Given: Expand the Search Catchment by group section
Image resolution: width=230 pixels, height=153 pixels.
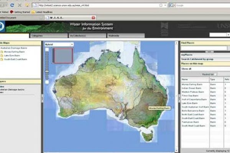Looking at the screenshot, I should coord(199,59).
